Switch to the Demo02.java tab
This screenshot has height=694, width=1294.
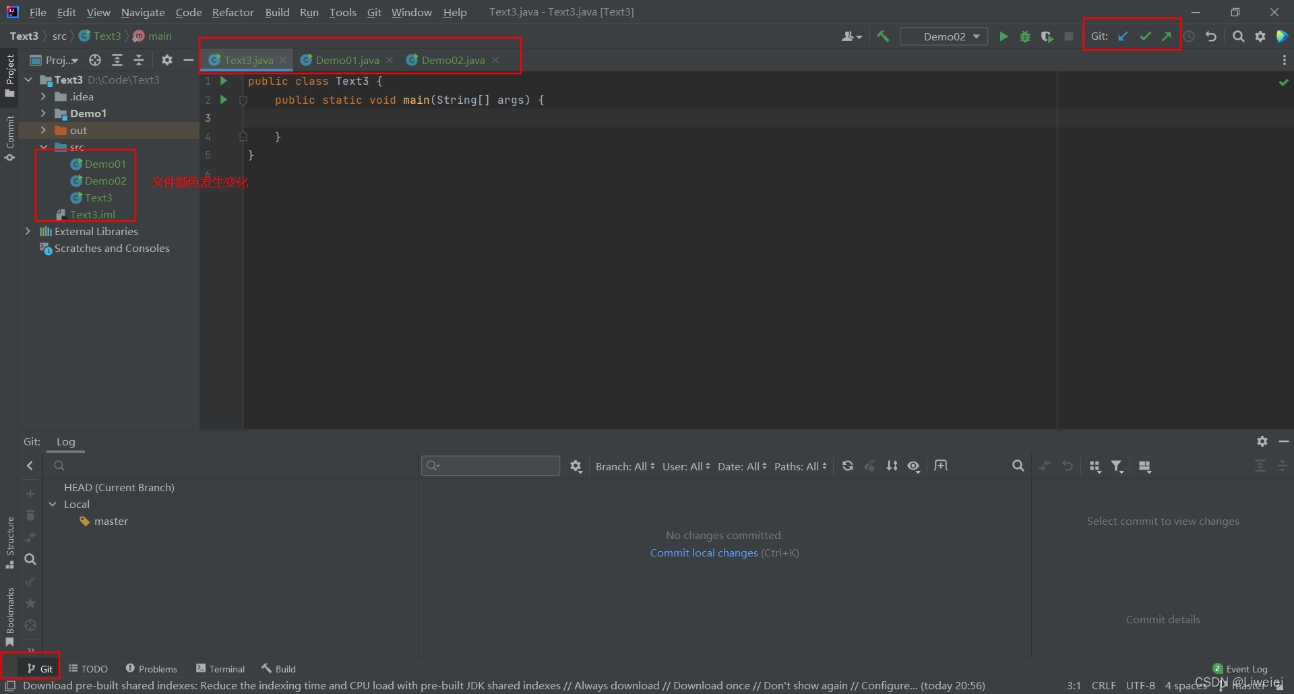(453, 60)
